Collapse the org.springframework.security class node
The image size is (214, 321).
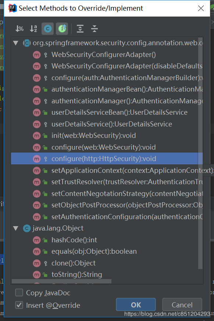(x=16, y=43)
